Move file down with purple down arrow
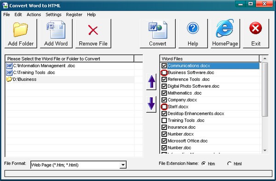 [x=151, y=104]
